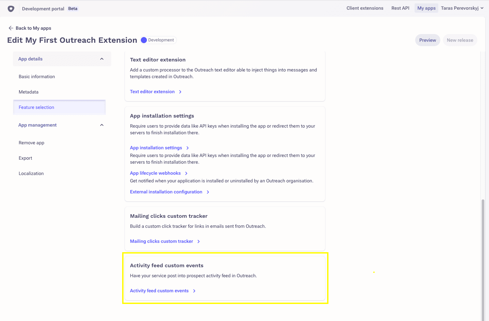
Task: Select My apps in the top navigation
Action: tap(426, 8)
